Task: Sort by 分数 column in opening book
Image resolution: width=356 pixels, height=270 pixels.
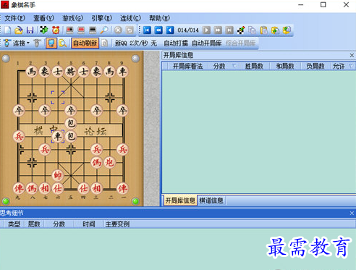Action: 223,66
